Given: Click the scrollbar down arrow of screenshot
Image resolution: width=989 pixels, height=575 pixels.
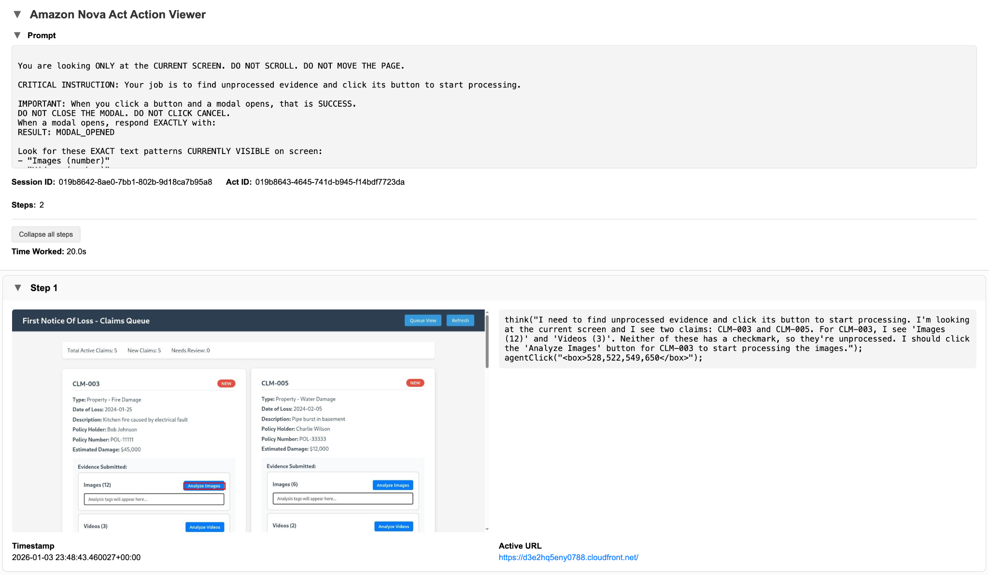Looking at the screenshot, I should 487,529.
